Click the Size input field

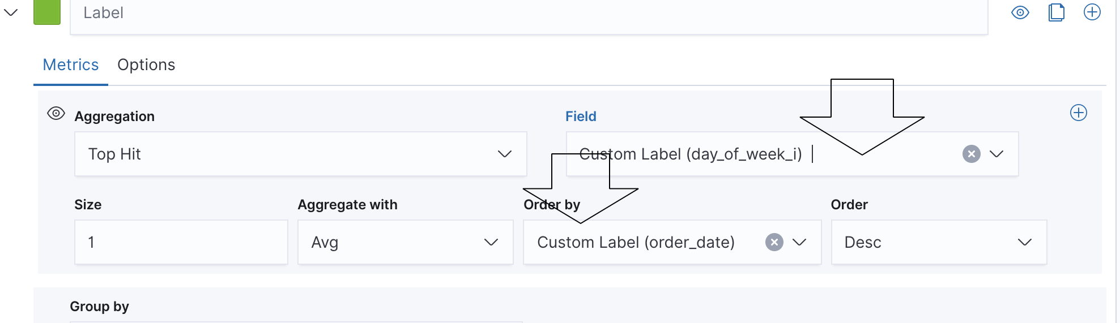pyautogui.click(x=181, y=242)
